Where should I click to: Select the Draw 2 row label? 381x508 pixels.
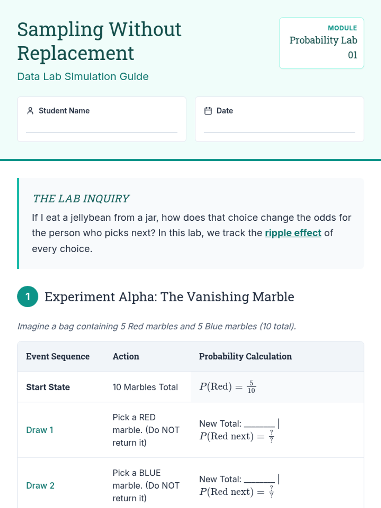pyautogui.click(x=40, y=485)
